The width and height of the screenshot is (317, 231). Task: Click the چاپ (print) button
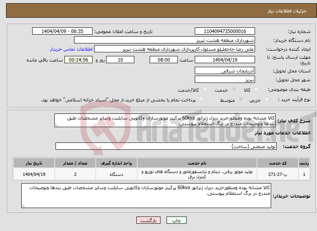pos(176,220)
